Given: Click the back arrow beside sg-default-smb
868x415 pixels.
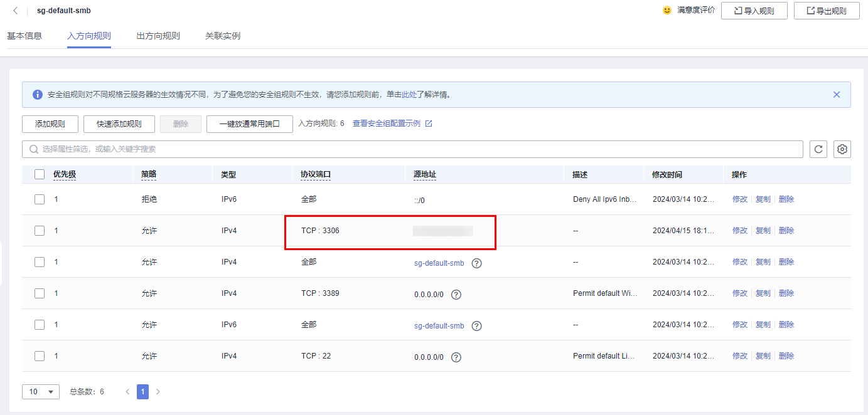Looking at the screenshot, I should click(x=16, y=11).
